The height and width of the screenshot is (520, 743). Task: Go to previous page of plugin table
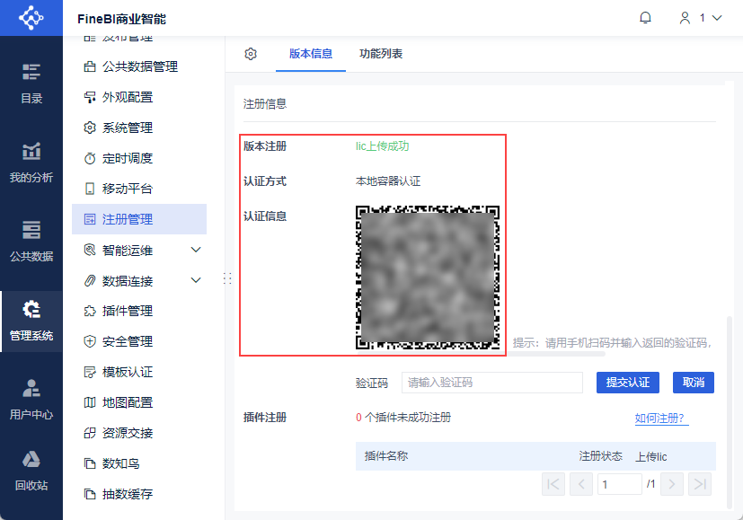(x=581, y=484)
